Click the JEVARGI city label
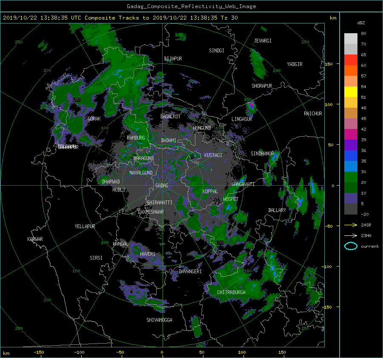The height and width of the screenshot is (358, 383). (263, 41)
